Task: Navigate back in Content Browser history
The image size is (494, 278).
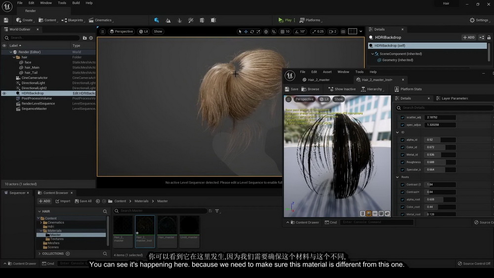Action: point(98,201)
